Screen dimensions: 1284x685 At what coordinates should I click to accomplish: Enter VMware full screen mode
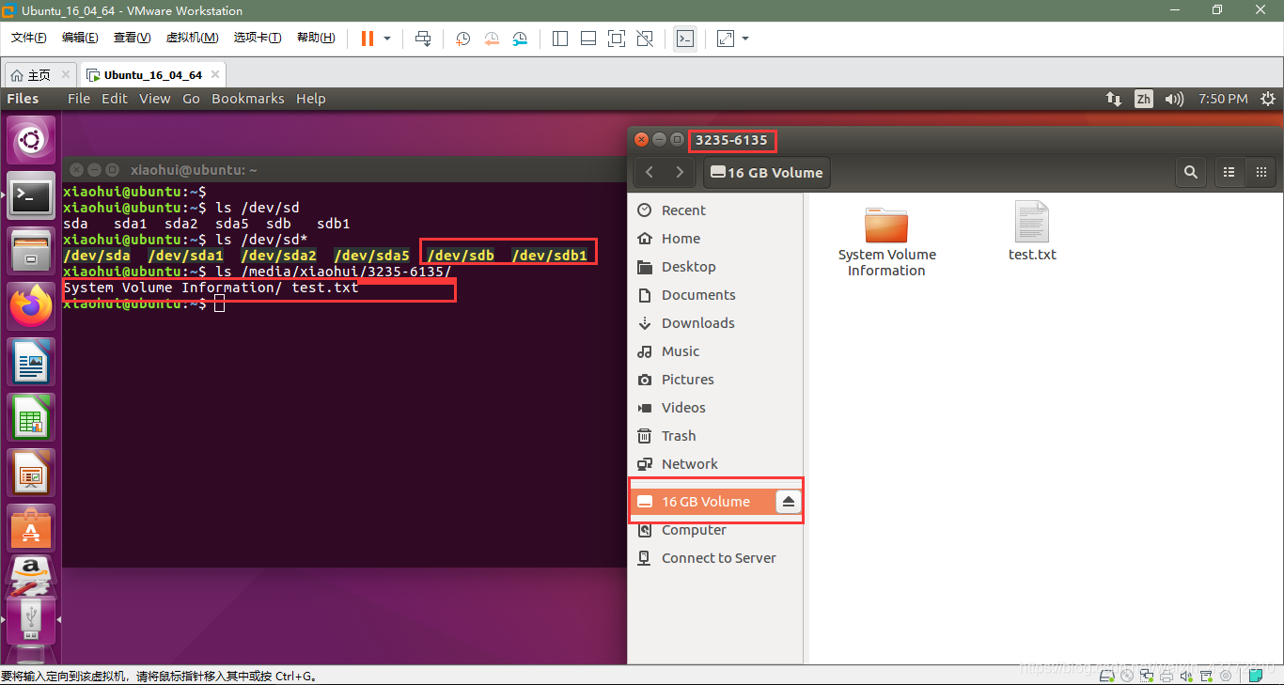(x=617, y=39)
